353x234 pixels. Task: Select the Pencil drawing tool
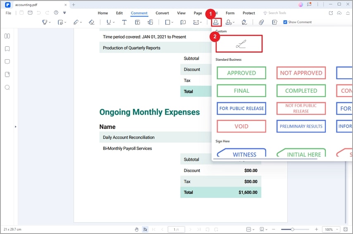coord(76,22)
